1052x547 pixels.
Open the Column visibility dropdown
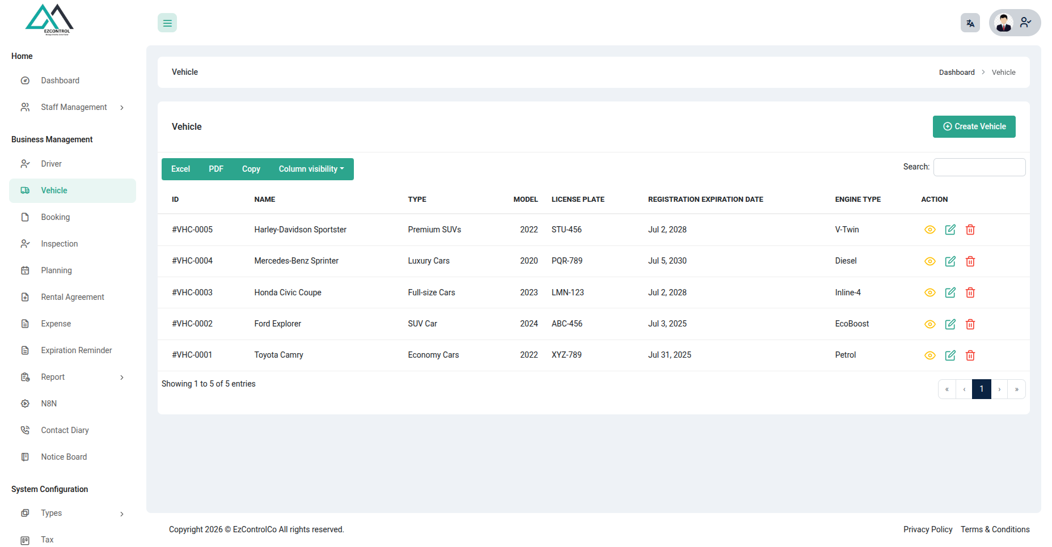point(311,169)
